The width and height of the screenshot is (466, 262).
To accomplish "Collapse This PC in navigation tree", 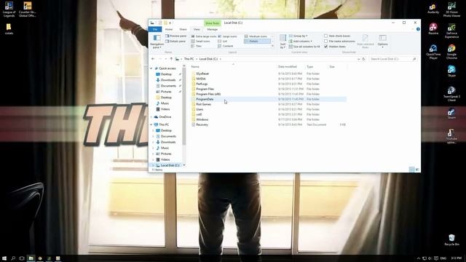I will [x=151, y=124].
